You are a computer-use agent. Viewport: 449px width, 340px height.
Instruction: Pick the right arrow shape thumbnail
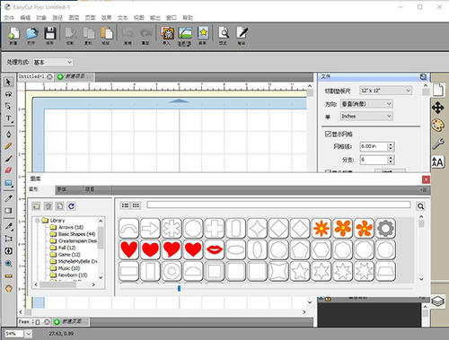pyautogui.click(x=150, y=228)
